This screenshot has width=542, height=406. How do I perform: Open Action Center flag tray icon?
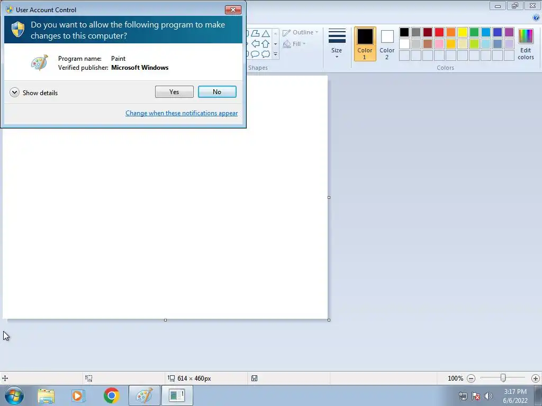click(476, 396)
